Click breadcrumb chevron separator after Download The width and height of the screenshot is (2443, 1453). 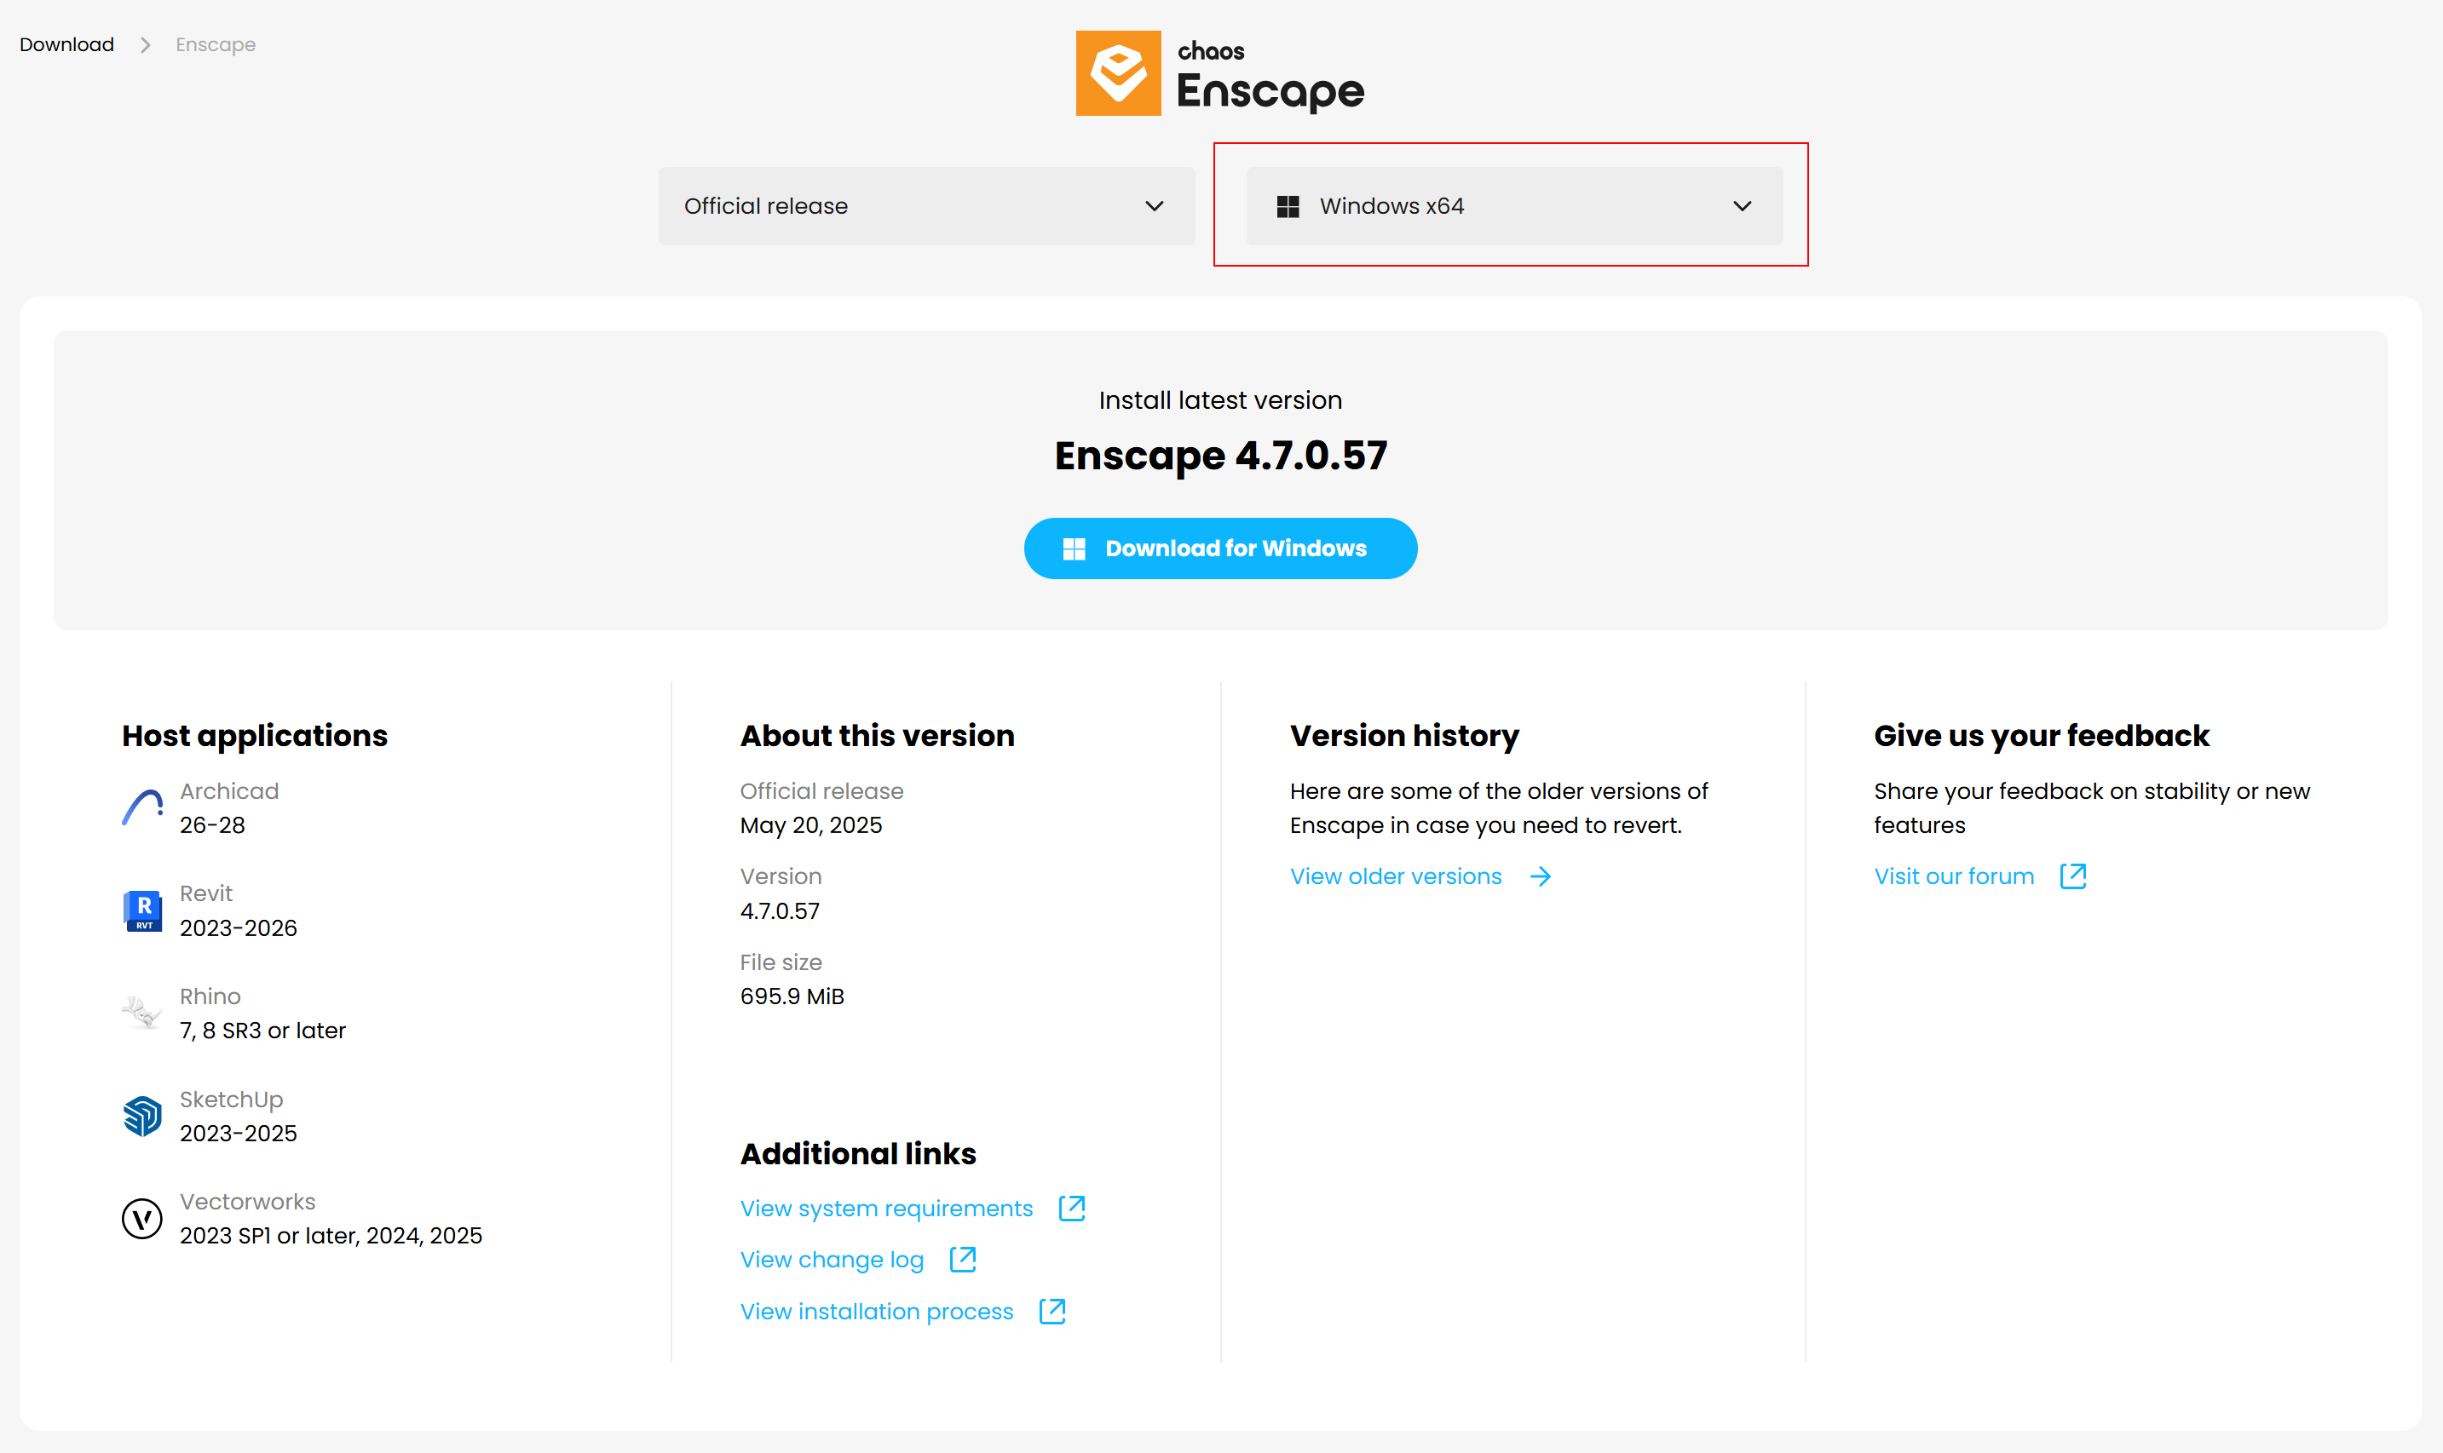[x=145, y=45]
